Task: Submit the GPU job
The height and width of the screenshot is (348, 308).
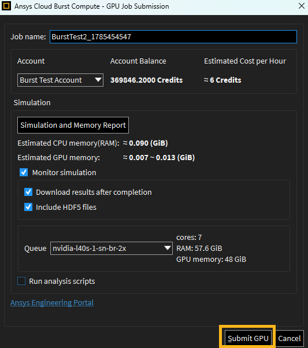Action: (248, 338)
